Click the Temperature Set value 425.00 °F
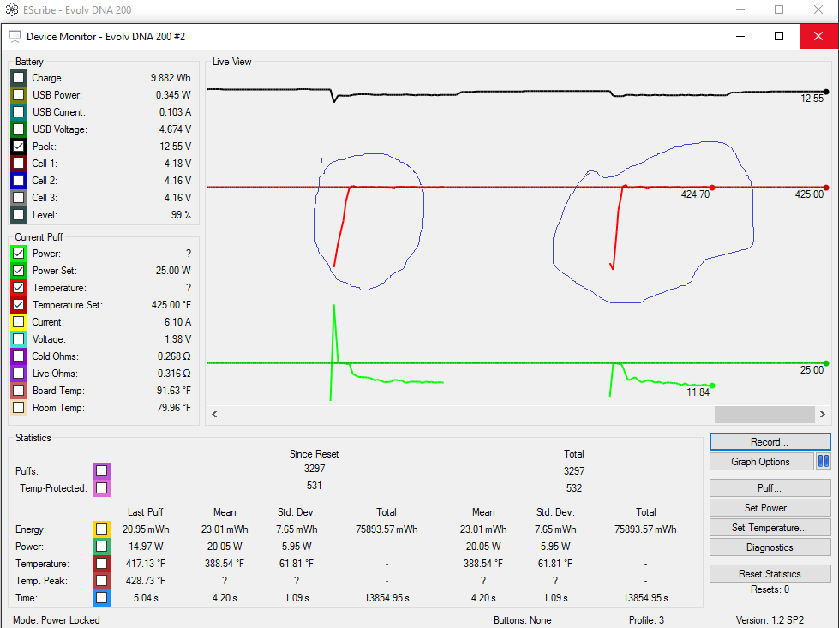Screen dimensions: 839x628 click(x=171, y=304)
